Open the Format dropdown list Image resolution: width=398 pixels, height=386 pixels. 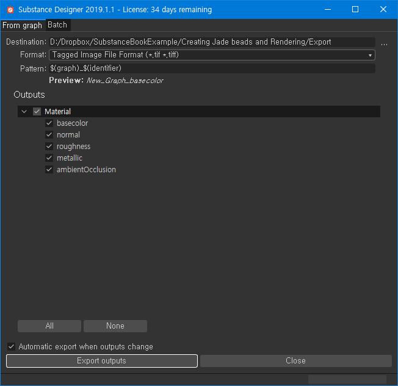click(212, 55)
